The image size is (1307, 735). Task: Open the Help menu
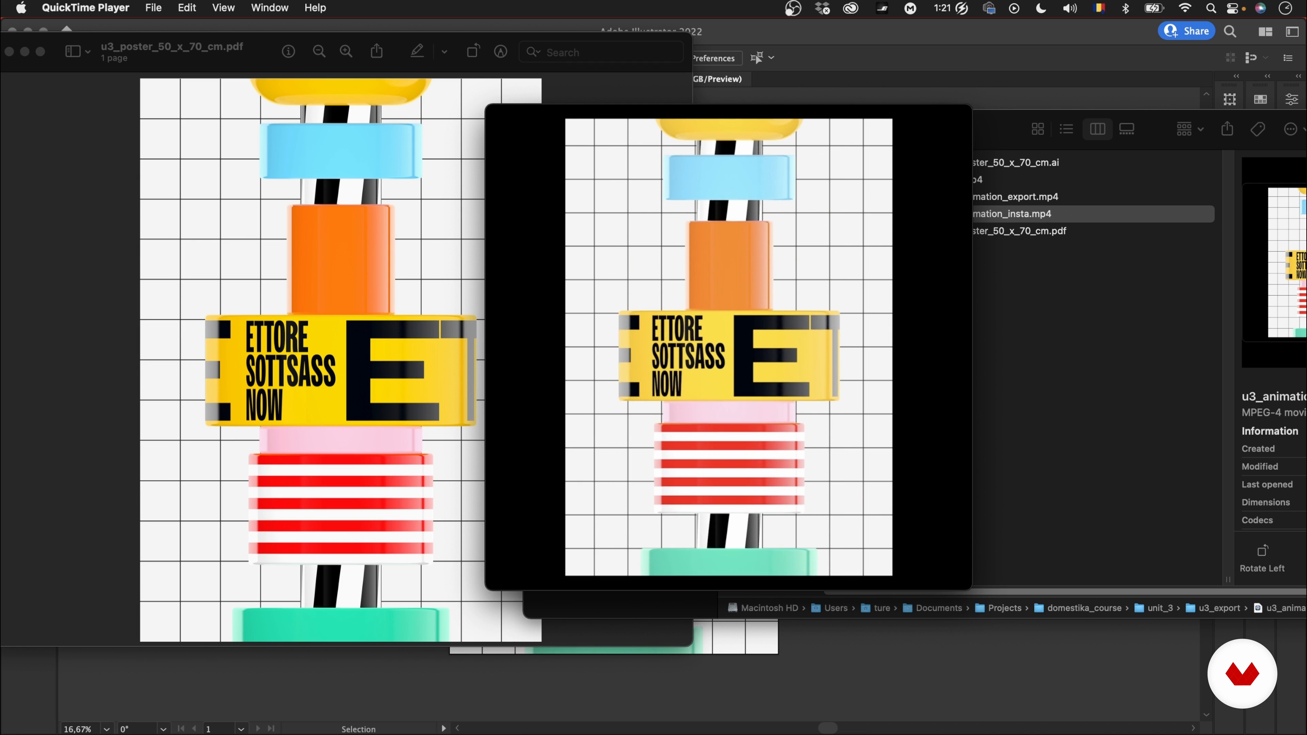click(x=315, y=7)
